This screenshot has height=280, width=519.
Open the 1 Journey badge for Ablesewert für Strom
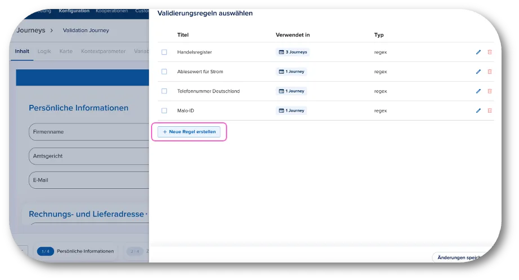(x=291, y=72)
